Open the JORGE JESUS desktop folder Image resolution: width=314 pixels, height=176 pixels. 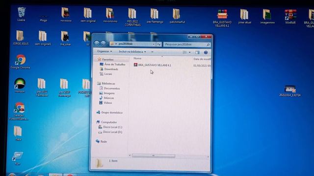click(20, 38)
